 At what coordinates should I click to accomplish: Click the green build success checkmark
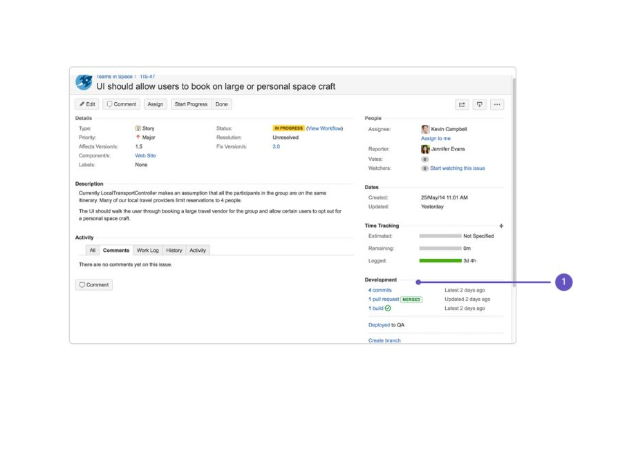point(388,309)
